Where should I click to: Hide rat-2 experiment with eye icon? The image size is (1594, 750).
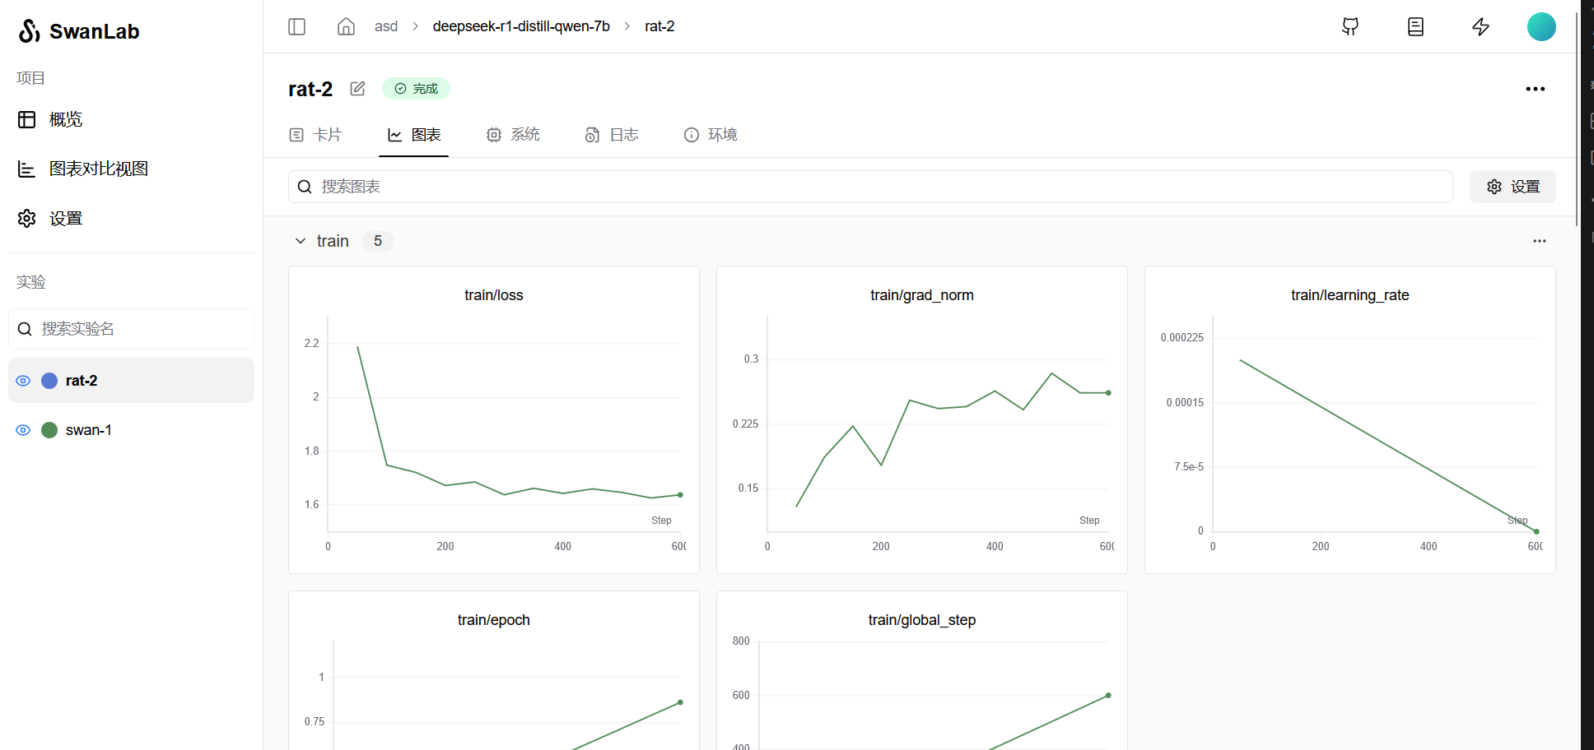click(x=24, y=381)
